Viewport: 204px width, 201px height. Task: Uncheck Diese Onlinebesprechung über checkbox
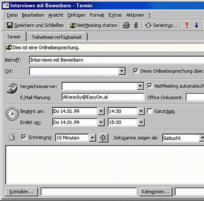[136, 71]
